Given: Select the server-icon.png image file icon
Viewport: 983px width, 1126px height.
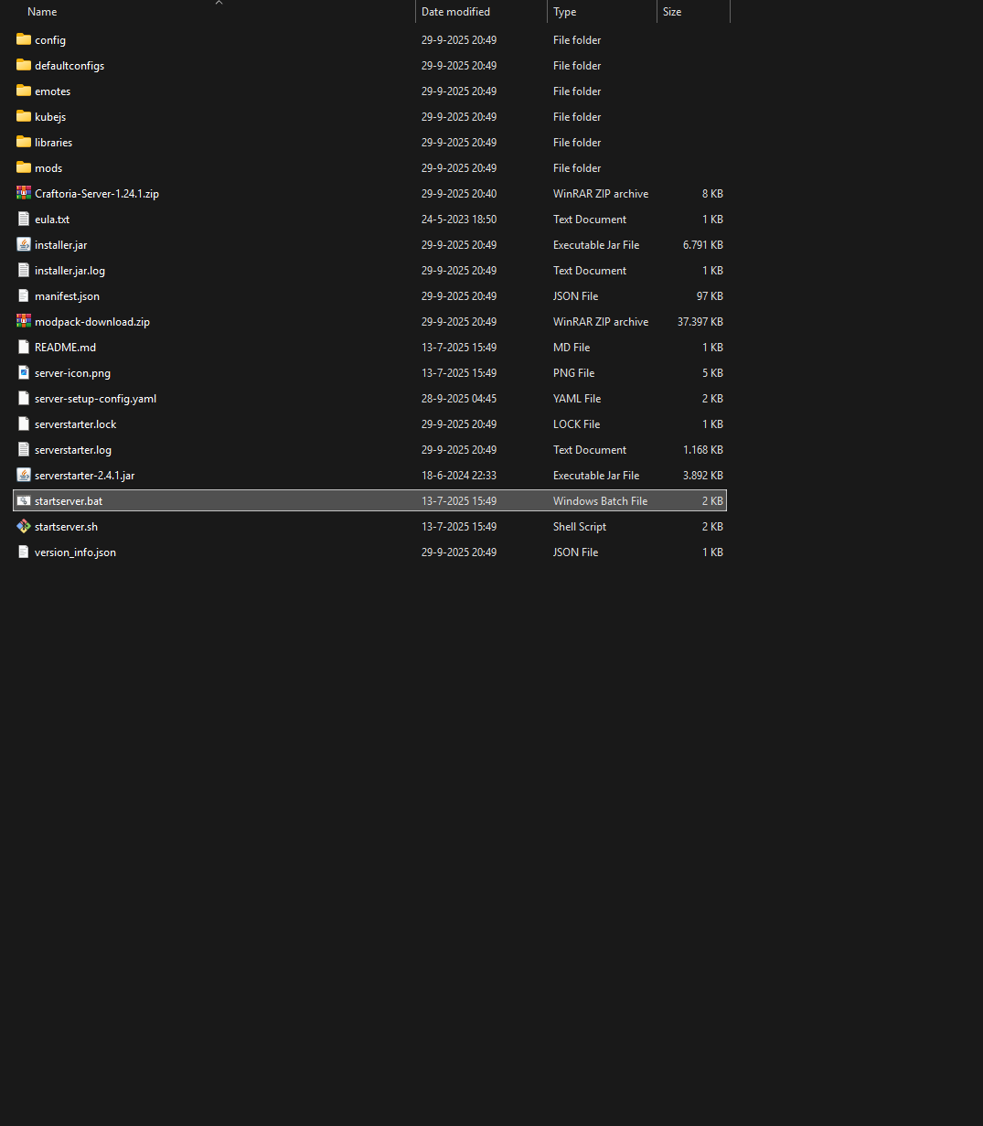Looking at the screenshot, I should point(24,372).
